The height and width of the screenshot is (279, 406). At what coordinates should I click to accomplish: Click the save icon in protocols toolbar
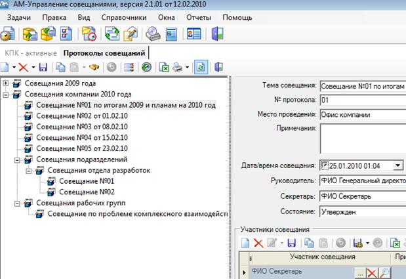pos(43,67)
